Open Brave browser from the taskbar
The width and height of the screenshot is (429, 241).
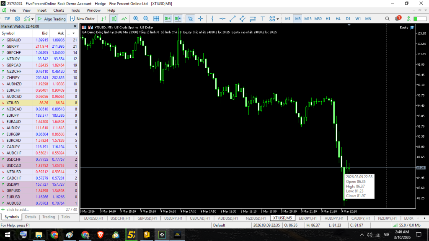coord(101,235)
